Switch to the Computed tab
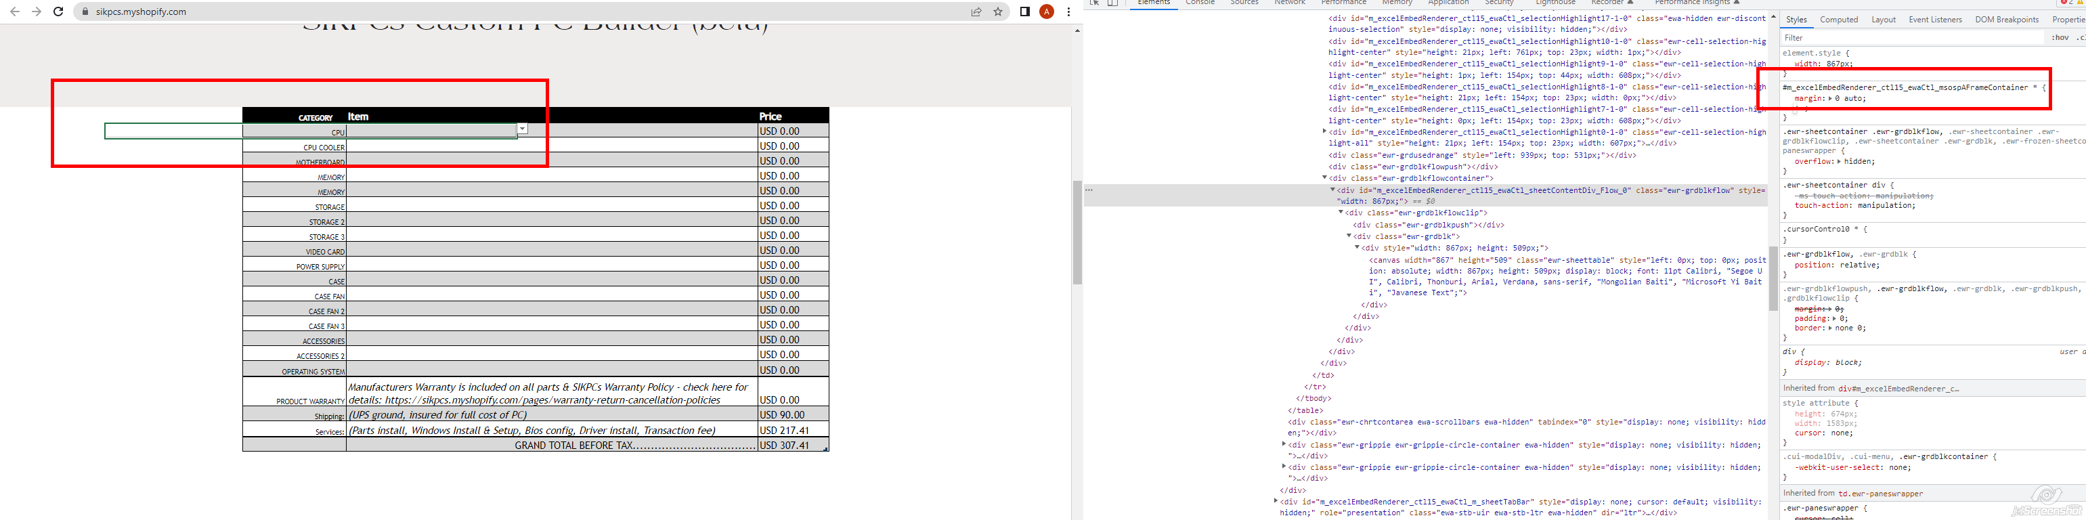The width and height of the screenshot is (2086, 520). (x=1839, y=20)
